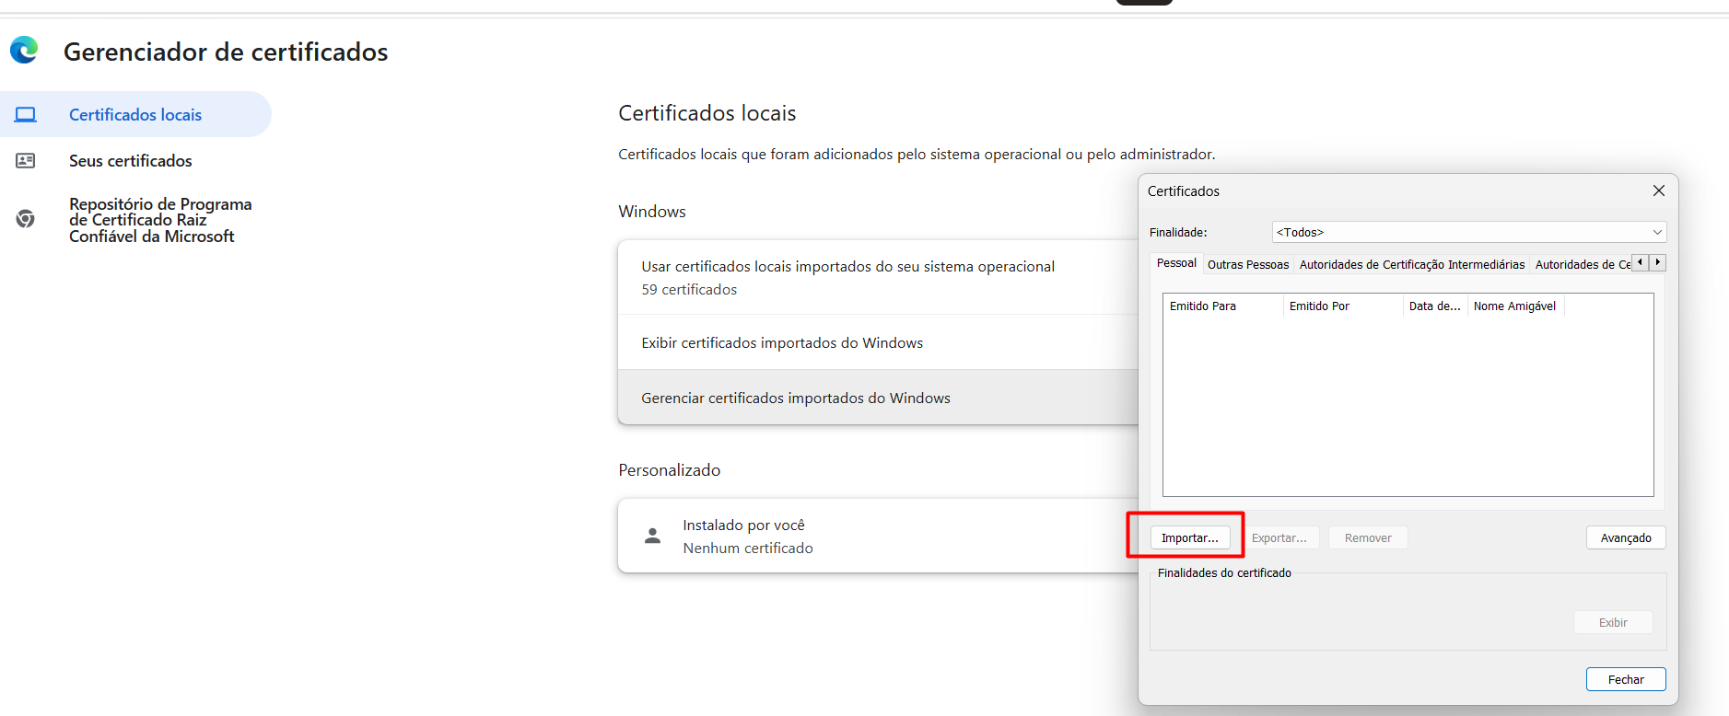Open the Instalado por você row
The height and width of the screenshot is (716, 1729).
pyautogui.click(x=878, y=536)
